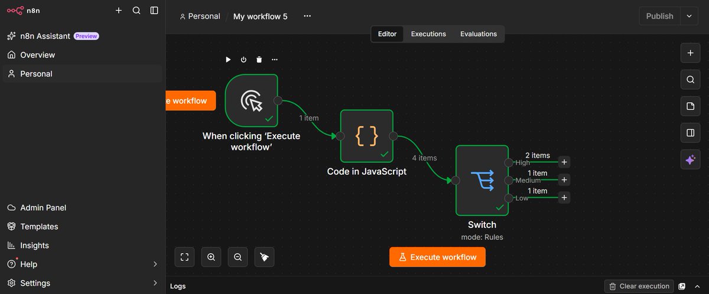Switch to the Evaluations tab
The width and height of the screenshot is (709, 294).
pos(479,34)
